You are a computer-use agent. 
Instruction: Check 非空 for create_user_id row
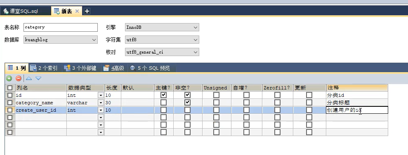coord(187,110)
